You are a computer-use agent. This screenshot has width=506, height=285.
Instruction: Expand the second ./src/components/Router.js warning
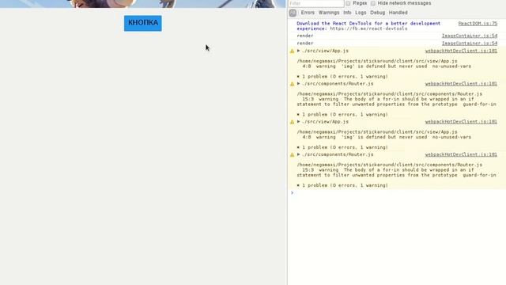[x=299, y=155]
